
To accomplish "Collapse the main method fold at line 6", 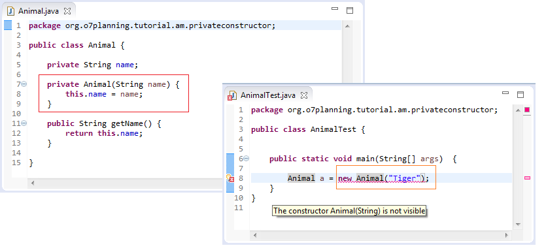I will tap(246, 159).
